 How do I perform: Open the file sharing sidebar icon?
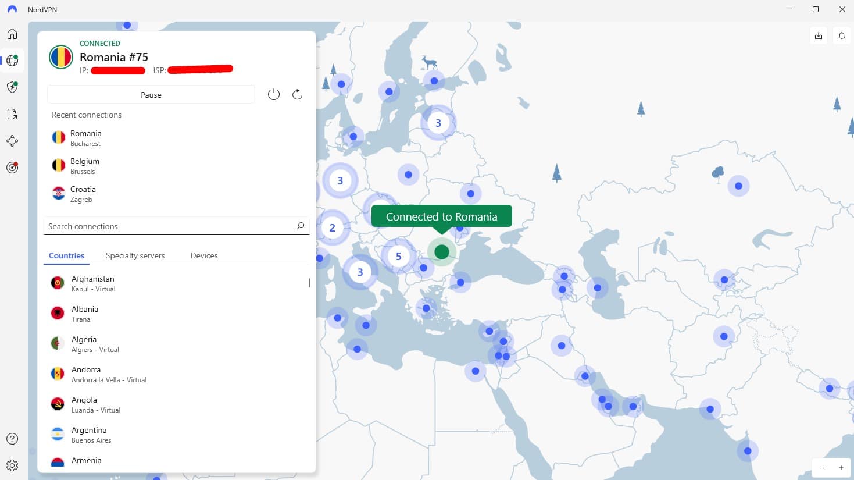(x=12, y=114)
